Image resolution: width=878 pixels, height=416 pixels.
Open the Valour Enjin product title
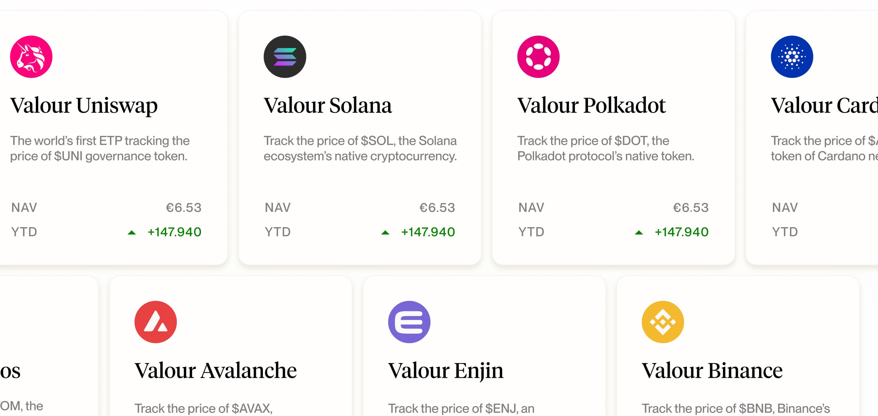(445, 370)
